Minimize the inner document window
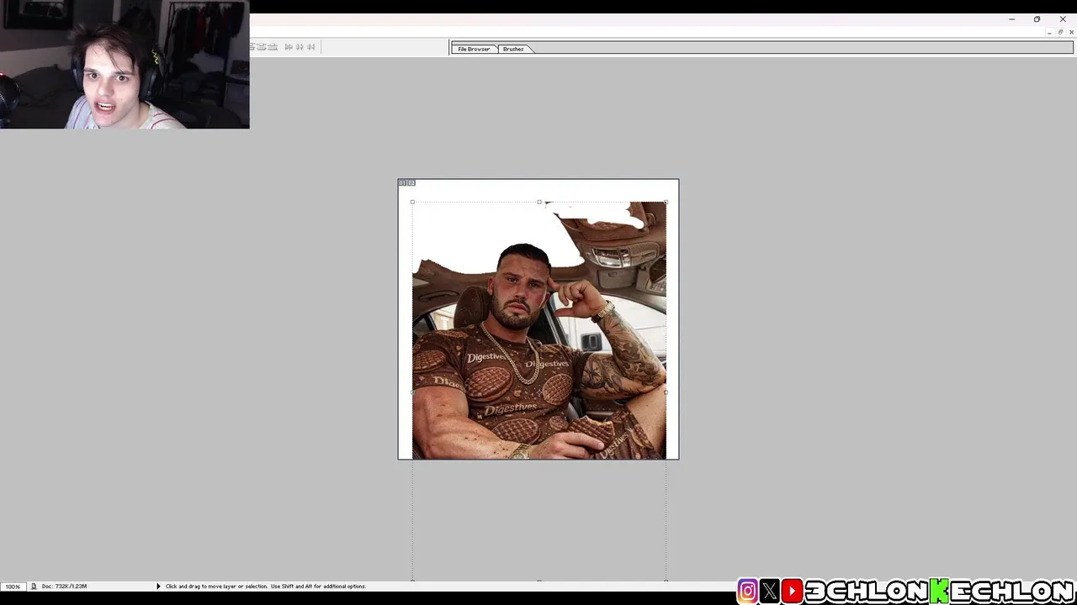Image resolution: width=1077 pixels, height=605 pixels. [x=1049, y=33]
